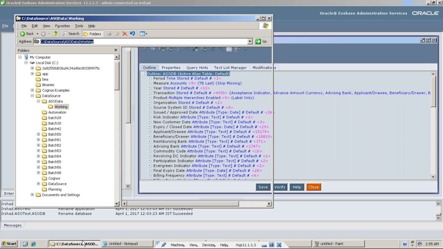
Task: Open the Explorer Search pane
Action: [71, 34]
